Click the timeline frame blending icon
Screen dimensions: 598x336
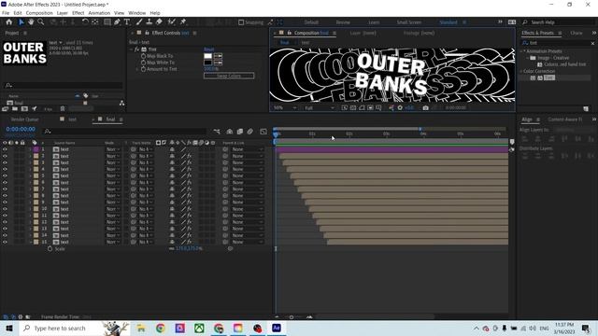(x=240, y=132)
